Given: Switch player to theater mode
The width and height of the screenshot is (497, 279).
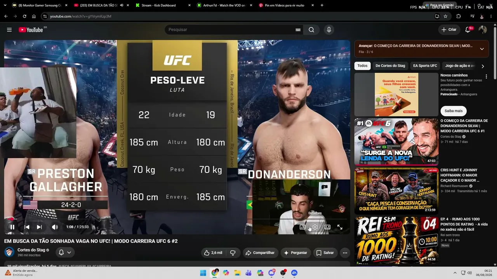Looking at the screenshot, I should [327, 227].
